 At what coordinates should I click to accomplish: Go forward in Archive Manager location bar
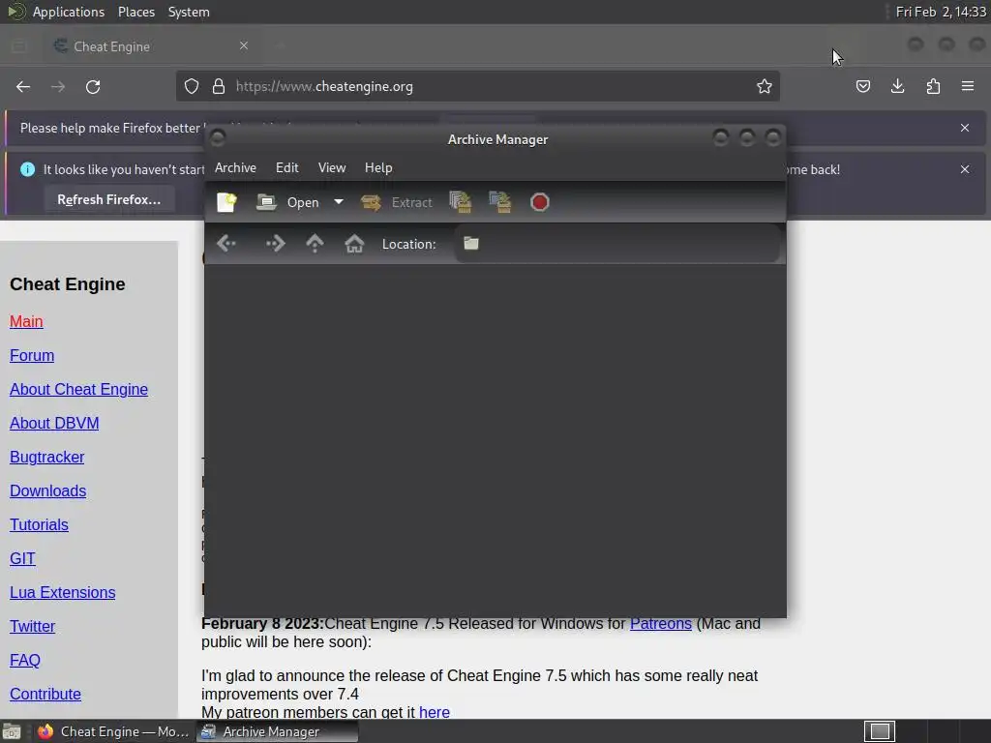click(275, 243)
